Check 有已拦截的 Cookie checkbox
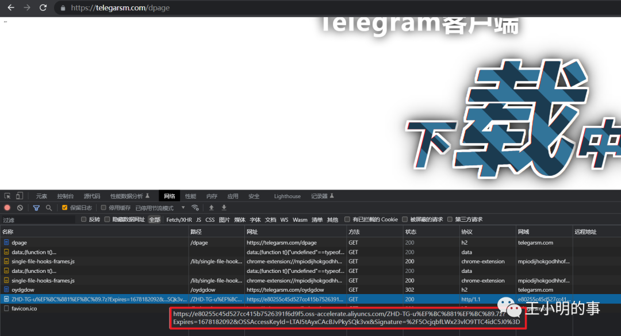Image resolution: width=621 pixels, height=336 pixels. 347,219
